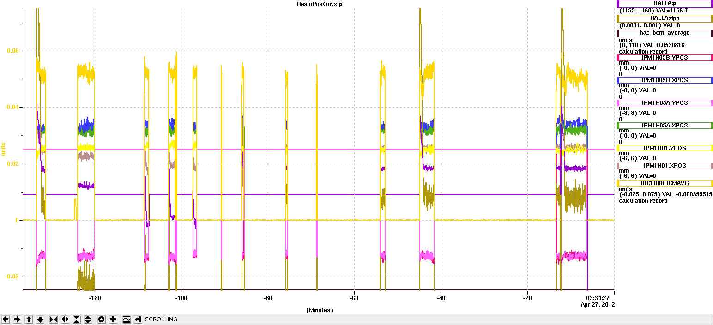
Task: Click the (Minutes) x-axis label
Action: [320, 310]
